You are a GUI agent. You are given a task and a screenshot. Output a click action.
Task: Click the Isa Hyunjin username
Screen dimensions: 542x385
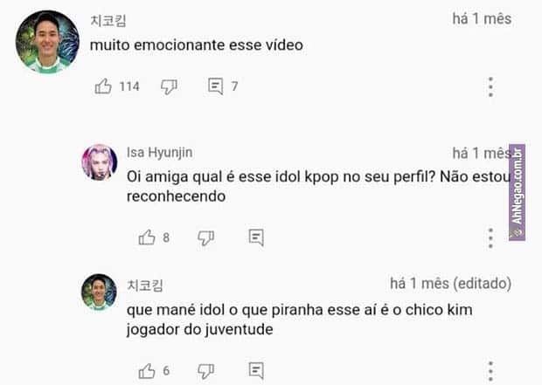point(159,153)
